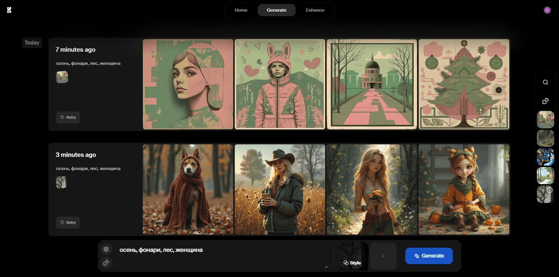
Task: Click the Today date label
Action: [32, 43]
